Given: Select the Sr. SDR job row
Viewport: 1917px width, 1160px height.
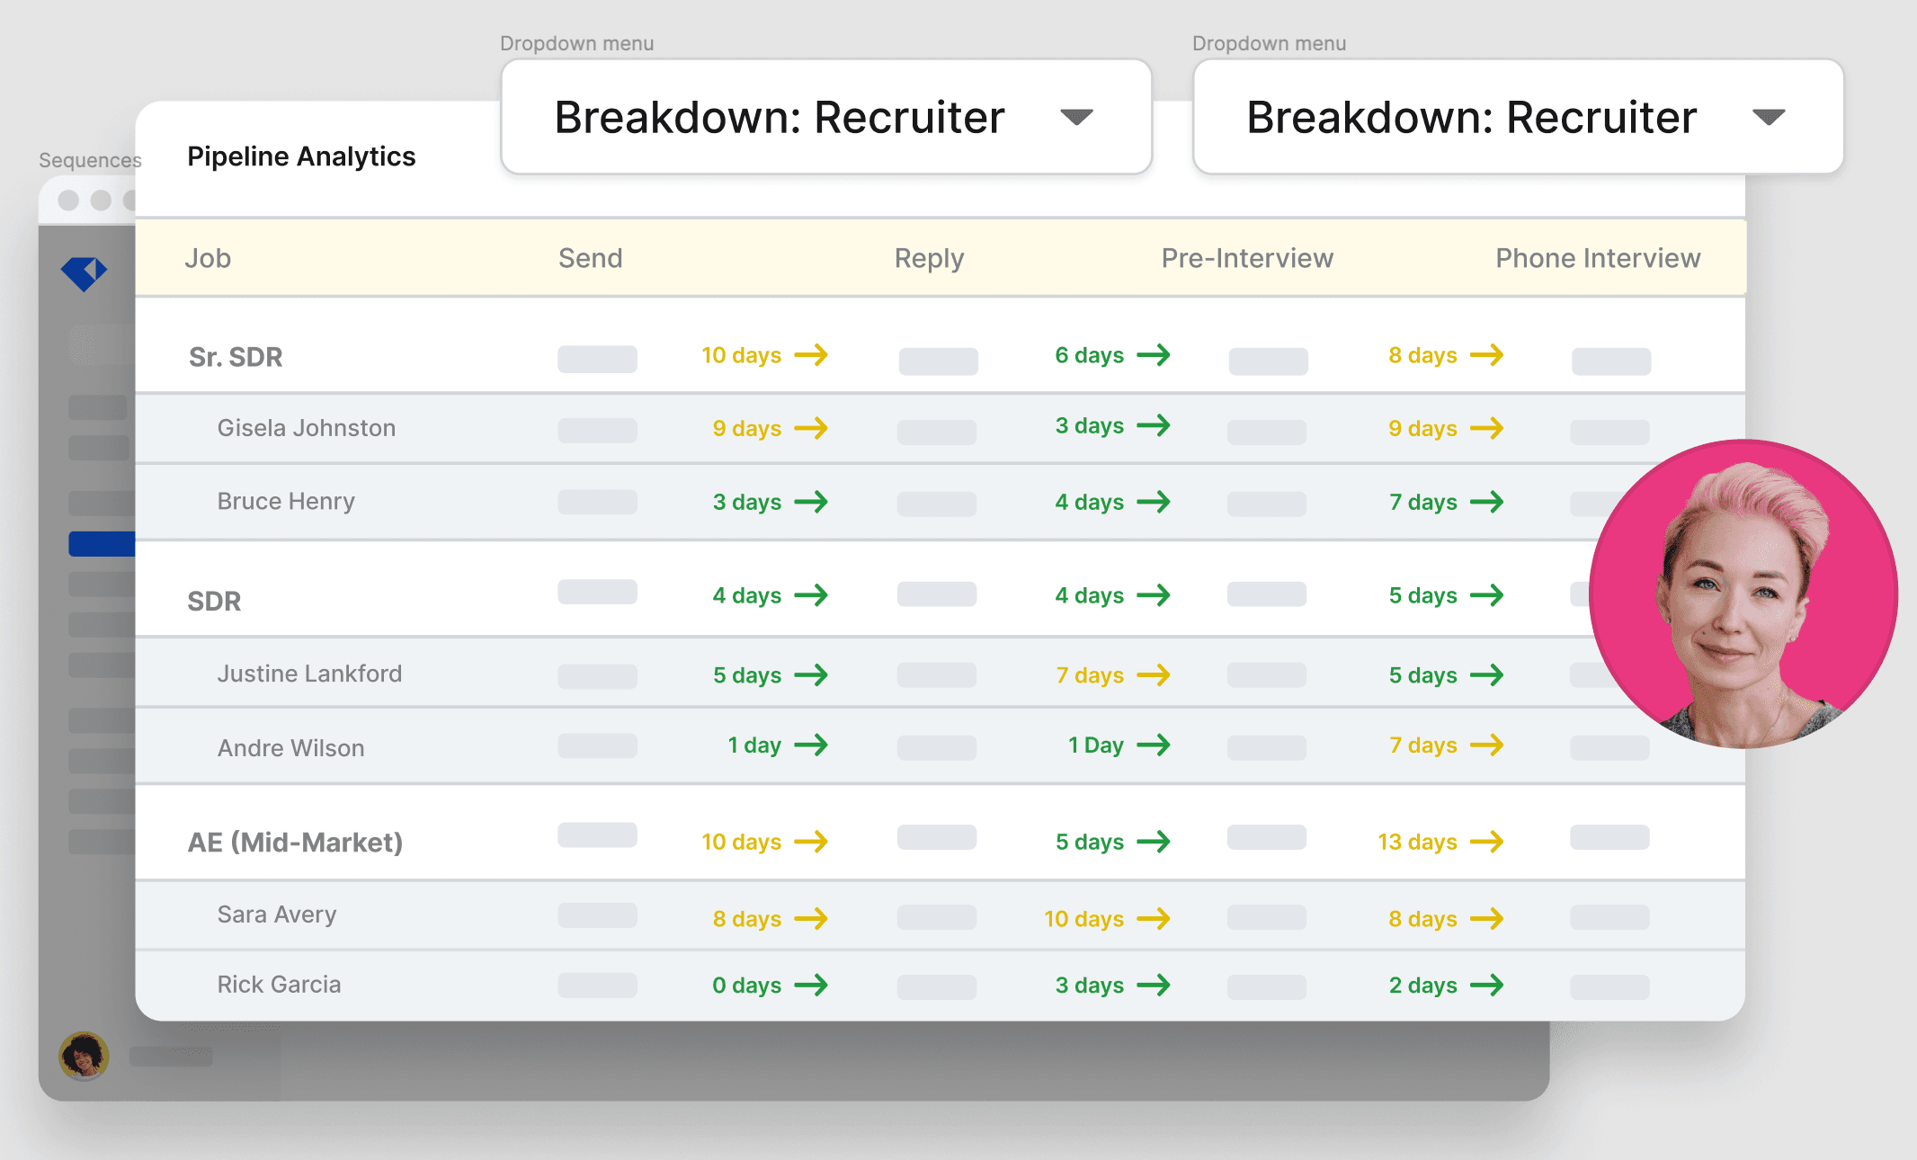Looking at the screenshot, I should coord(236,357).
